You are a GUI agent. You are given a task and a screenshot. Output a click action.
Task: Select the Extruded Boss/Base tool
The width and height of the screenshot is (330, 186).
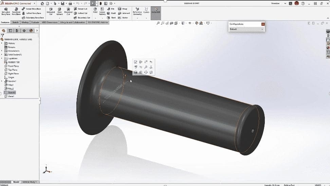[x=6, y=11]
